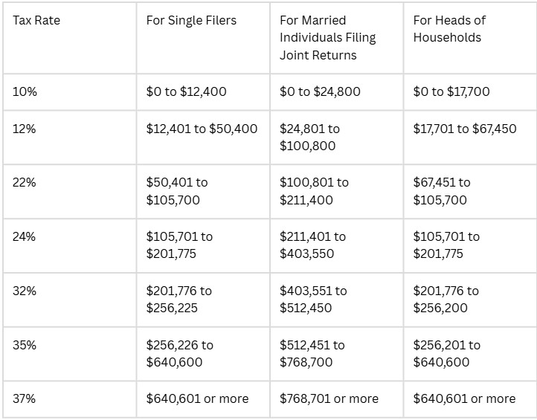
Task: Click the "$12,401 to $50,400" cell
Action: click(x=202, y=129)
